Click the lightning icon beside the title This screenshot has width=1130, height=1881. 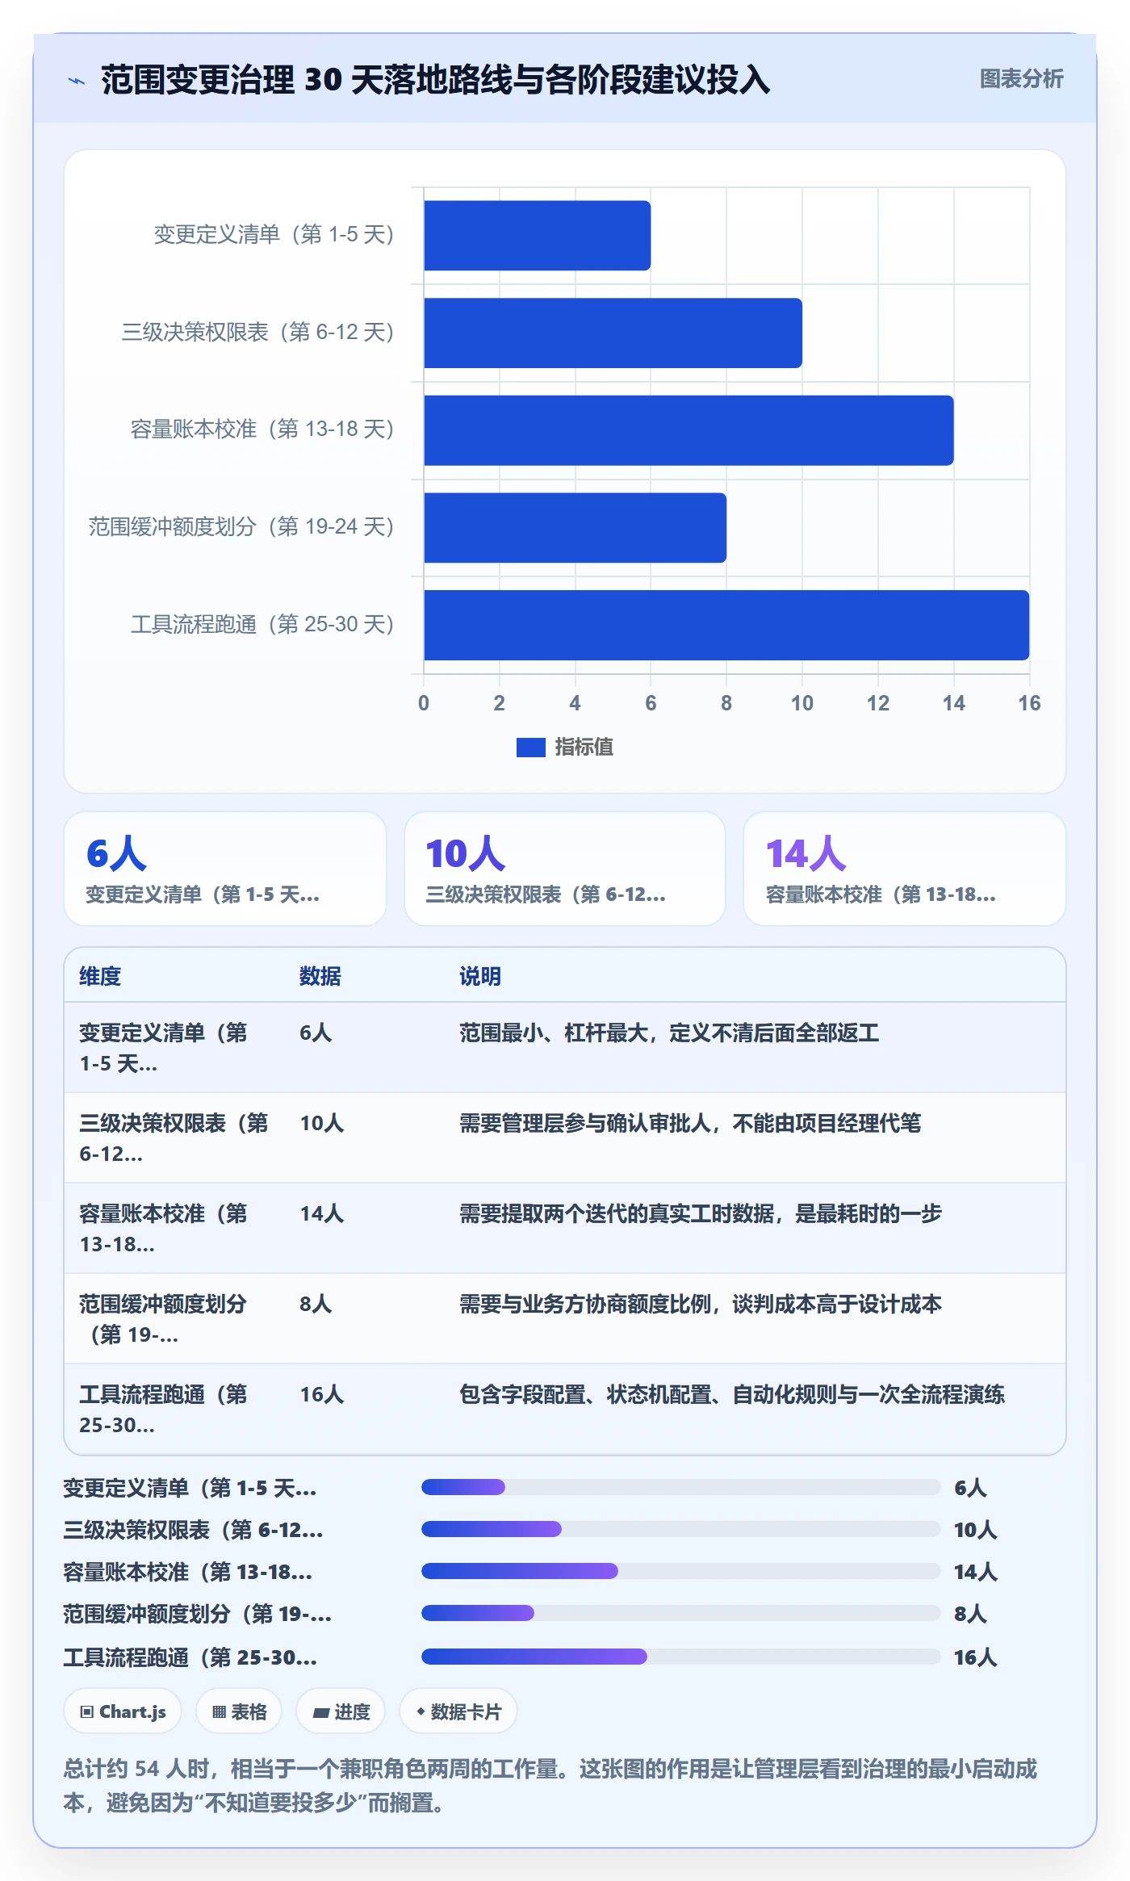[x=77, y=81]
